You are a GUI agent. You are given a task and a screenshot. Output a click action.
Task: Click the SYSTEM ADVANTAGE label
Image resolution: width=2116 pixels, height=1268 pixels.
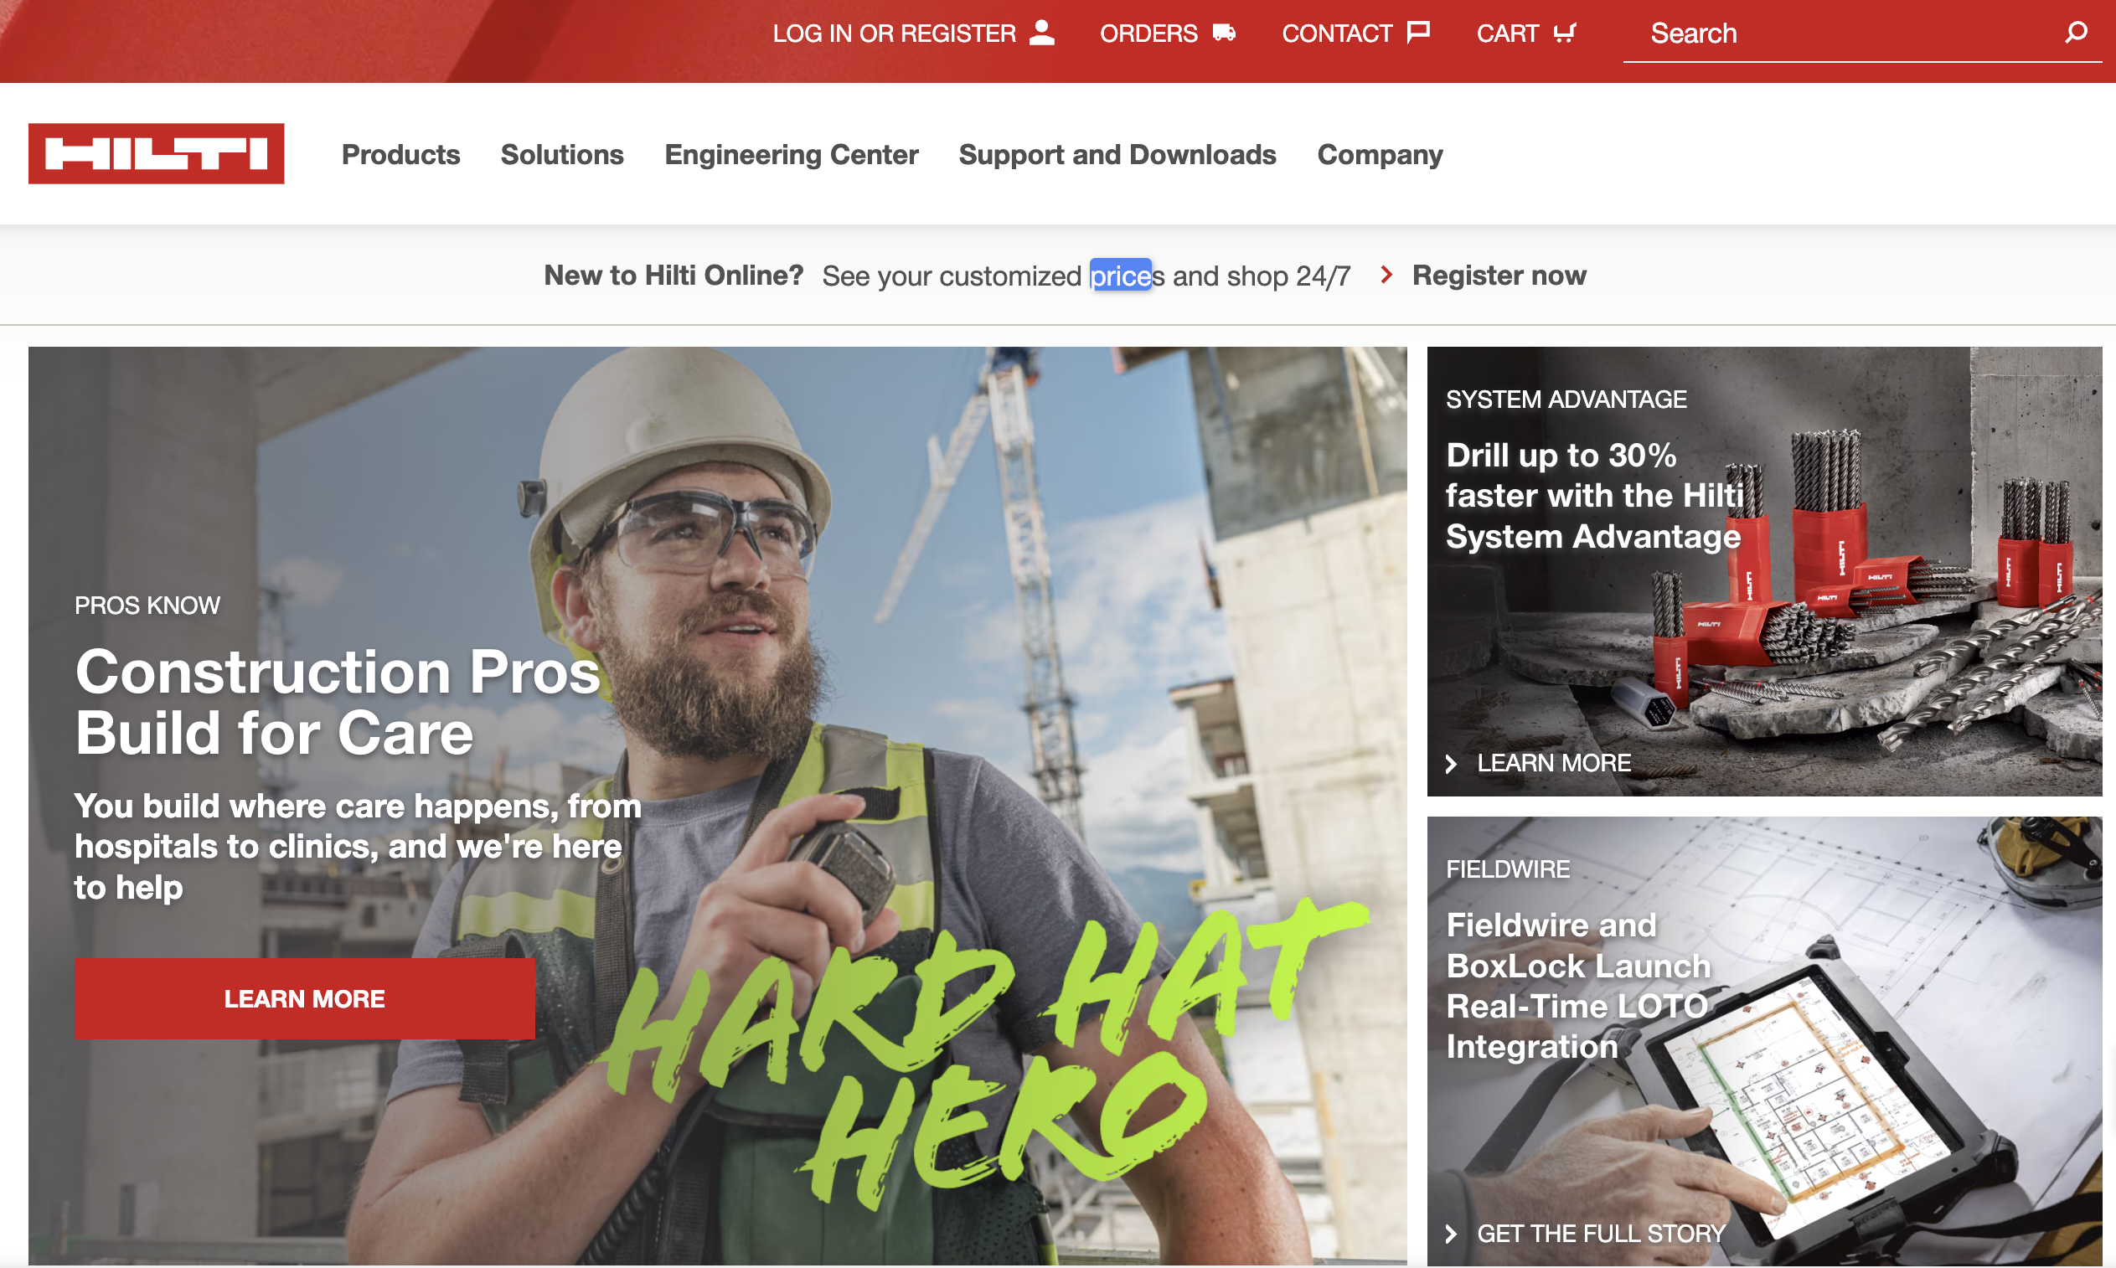tap(1566, 399)
